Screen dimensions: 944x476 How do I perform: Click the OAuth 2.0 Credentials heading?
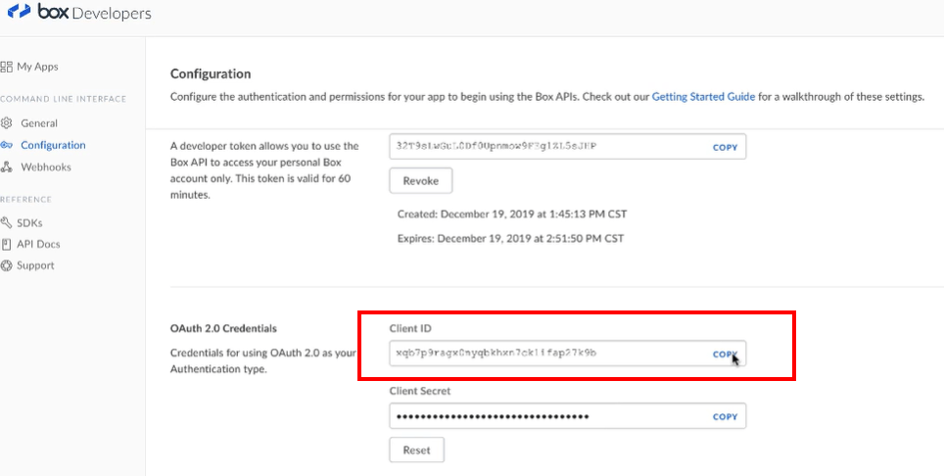tap(223, 329)
